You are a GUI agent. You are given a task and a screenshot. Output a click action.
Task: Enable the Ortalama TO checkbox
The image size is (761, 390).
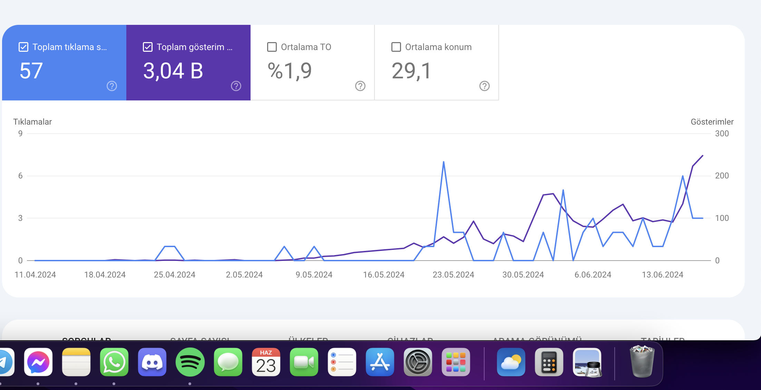point(272,47)
